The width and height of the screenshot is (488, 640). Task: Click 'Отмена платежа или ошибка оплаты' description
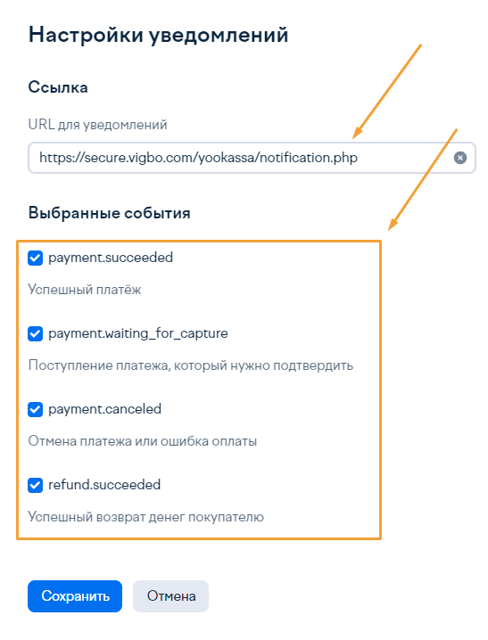(143, 441)
